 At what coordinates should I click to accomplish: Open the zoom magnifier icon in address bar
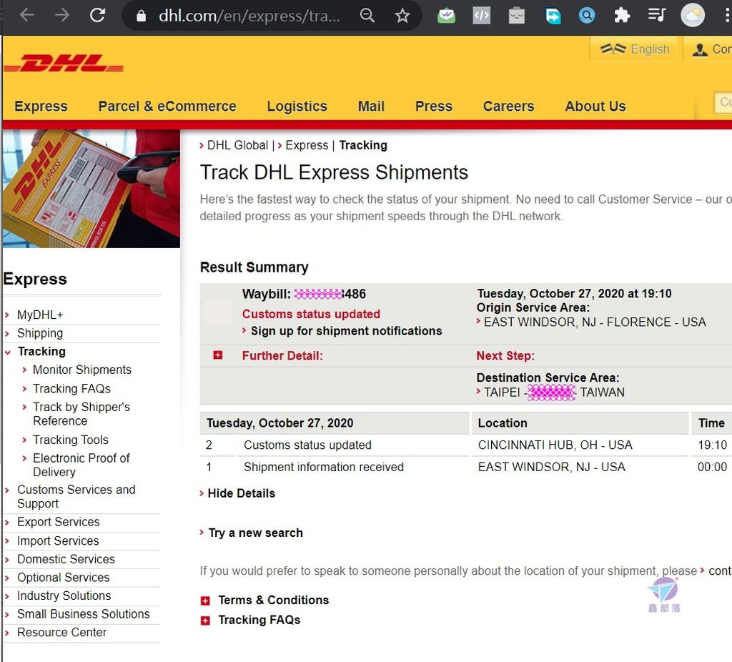tap(367, 16)
